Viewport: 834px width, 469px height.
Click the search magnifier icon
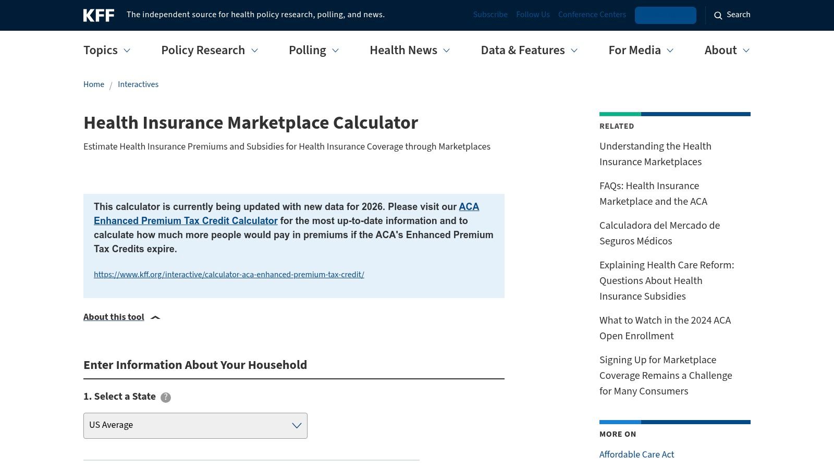point(718,15)
